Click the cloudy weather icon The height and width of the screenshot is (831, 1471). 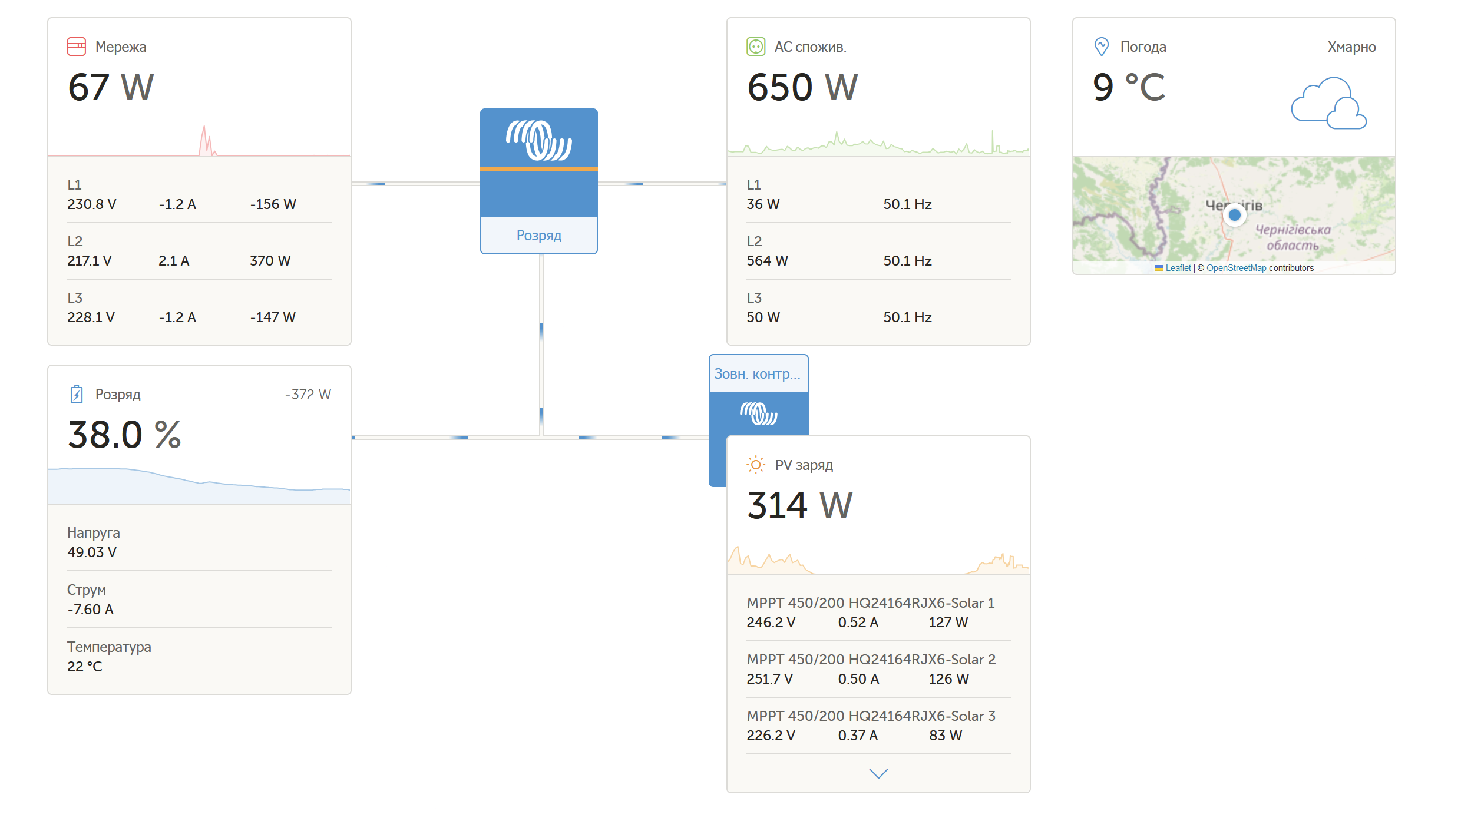tap(1328, 103)
